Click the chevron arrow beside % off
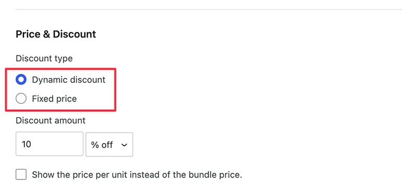 pos(124,145)
